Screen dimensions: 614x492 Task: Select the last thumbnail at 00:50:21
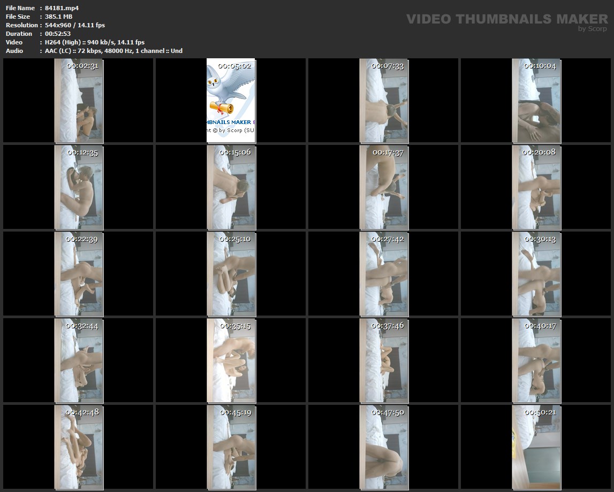click(536, 447)
